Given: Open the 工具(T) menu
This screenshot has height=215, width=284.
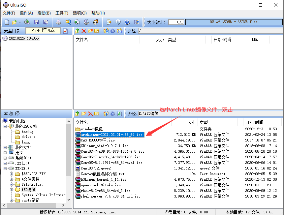Looking at the screenshot, I should [x=62, y=13].
